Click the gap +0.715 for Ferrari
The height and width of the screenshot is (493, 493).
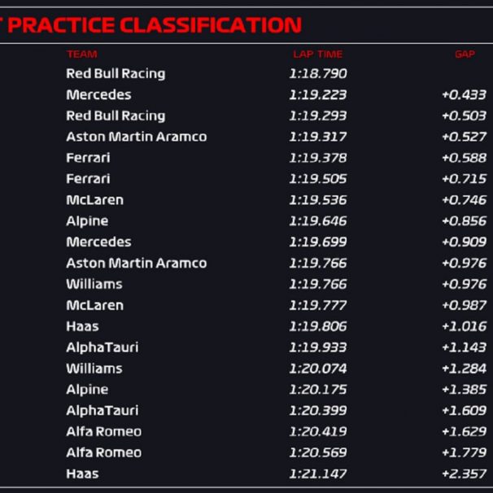464,179
